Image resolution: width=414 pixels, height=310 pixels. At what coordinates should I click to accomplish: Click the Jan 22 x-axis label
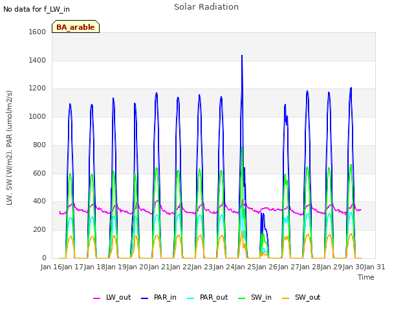click(x=180, y=267)
